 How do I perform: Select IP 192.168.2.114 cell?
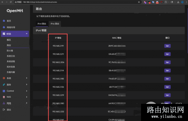(58, 70)
